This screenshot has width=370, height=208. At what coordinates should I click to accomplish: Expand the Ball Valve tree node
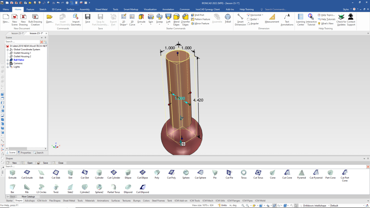(x=7, y=60)
